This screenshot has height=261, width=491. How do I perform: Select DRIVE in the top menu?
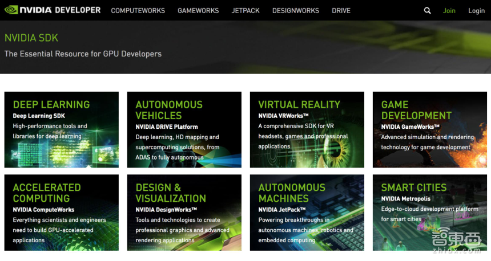[341, 10]
